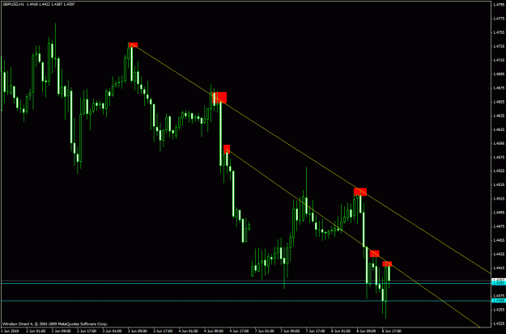The height and width of the screenshot is (334, 506).
Task: Select the red marker near price 1.4535
Action: click(360, 192)
